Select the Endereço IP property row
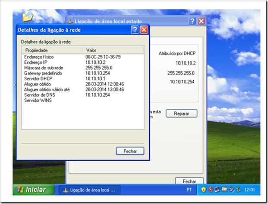The height and width of the screenshot is (204, 268). [83, 62]
